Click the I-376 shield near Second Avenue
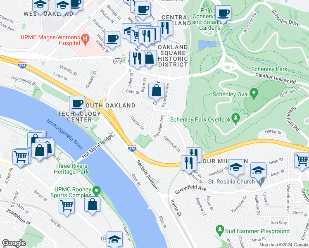The image size is (309, 248). click(x=132, y=148)
